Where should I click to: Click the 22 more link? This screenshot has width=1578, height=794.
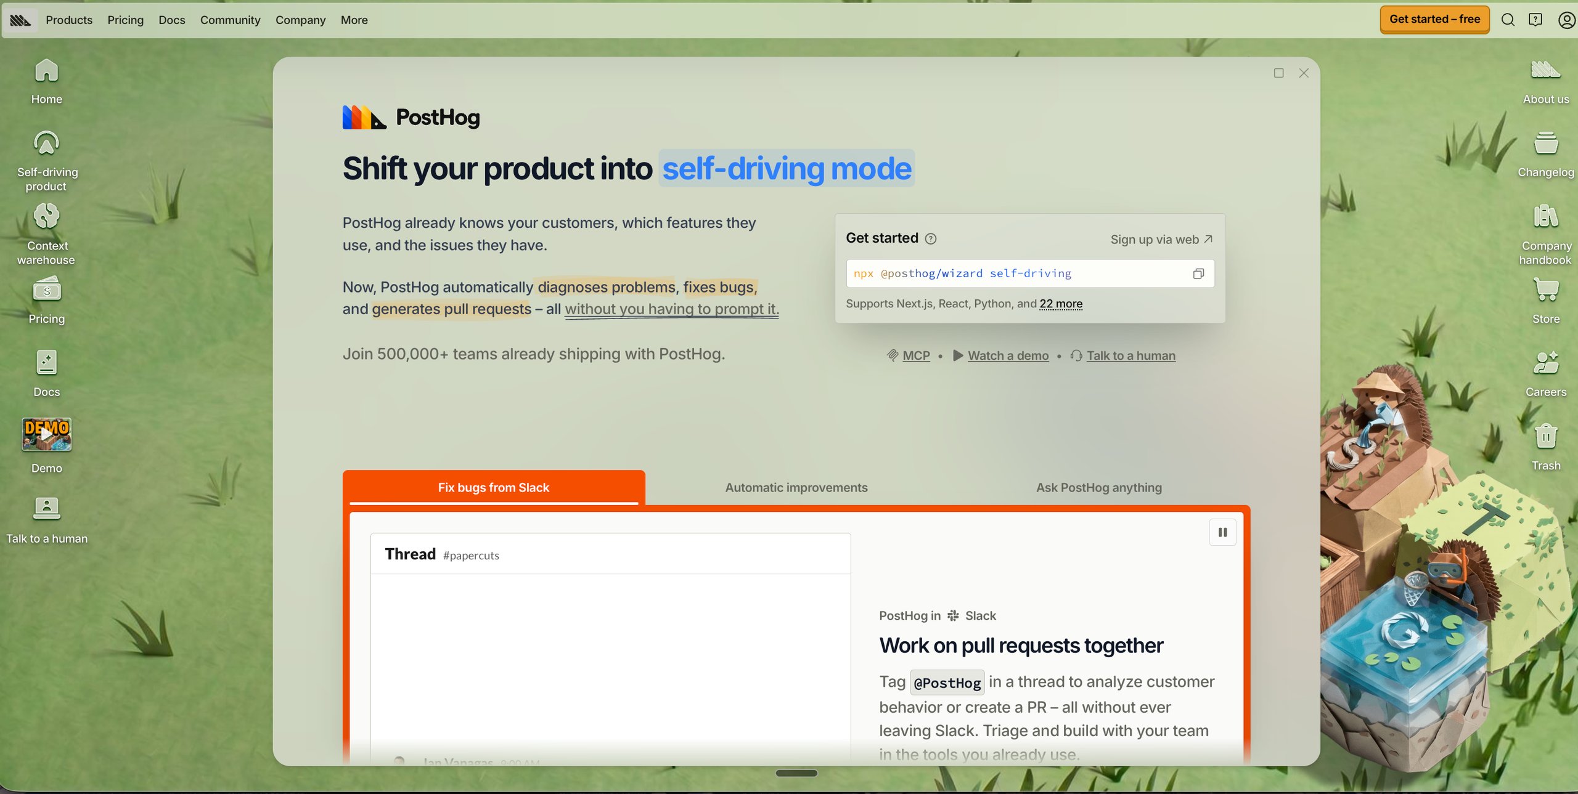coord(1060,303)
